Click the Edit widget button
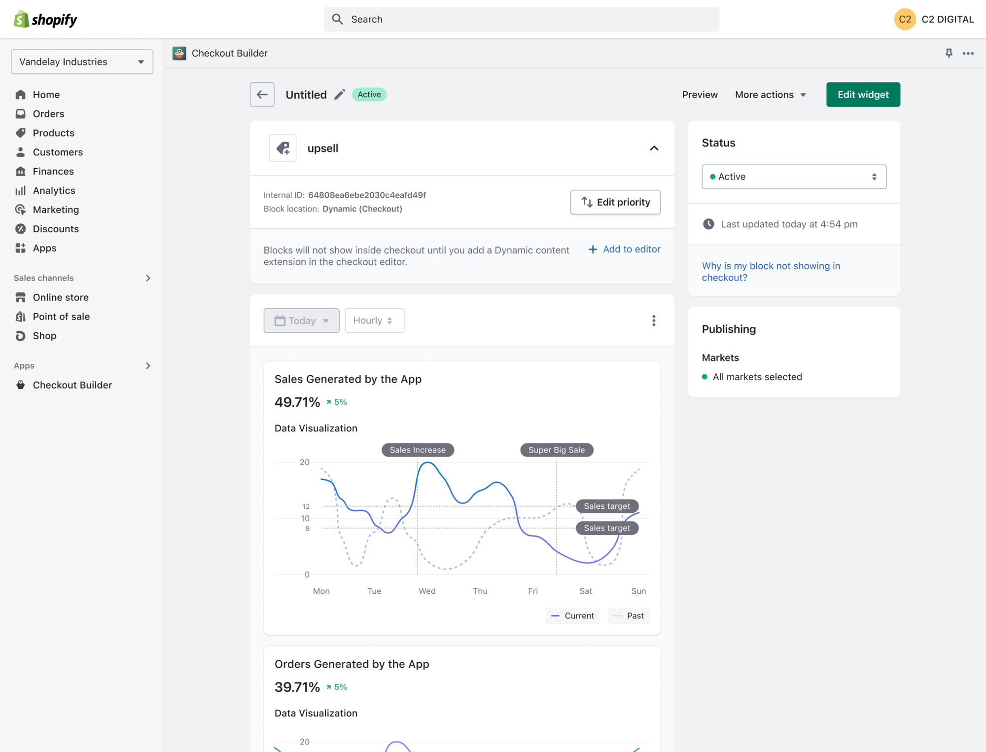986x752 pixels. click(863, 94)
